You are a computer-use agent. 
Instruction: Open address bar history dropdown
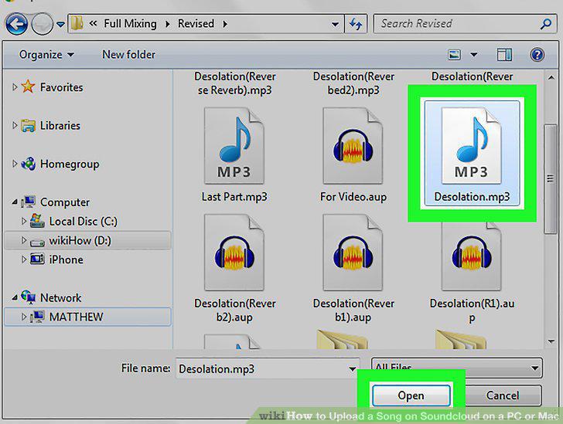click(x=335, y=25)
